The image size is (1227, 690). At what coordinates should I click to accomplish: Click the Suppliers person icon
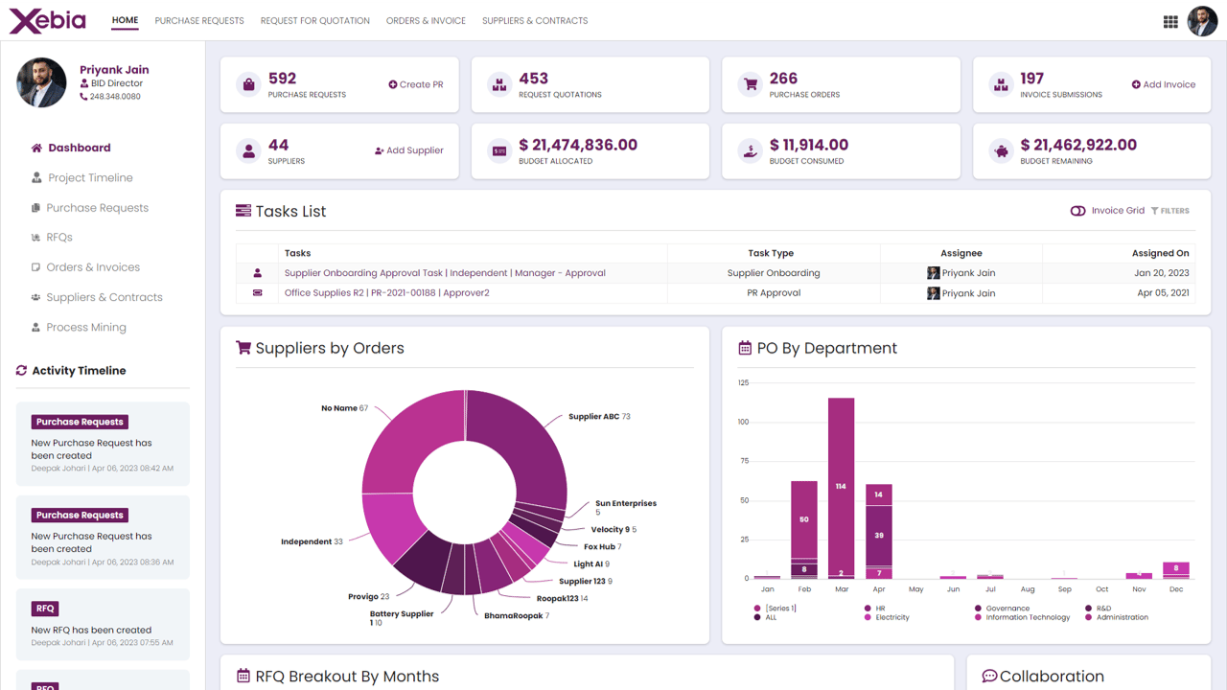tap(248, 150)
